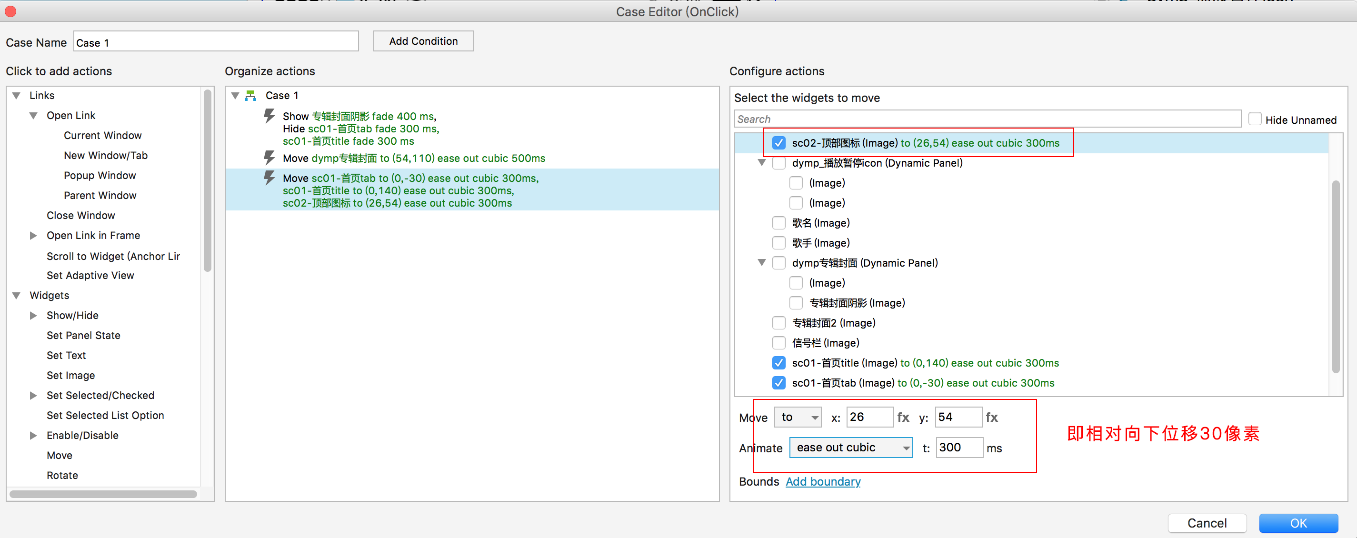This screenshot has width=1357, height=538.
Task: Click lightning icon beside Move sc01-首页tab action
Action: [x=269, y=178]
